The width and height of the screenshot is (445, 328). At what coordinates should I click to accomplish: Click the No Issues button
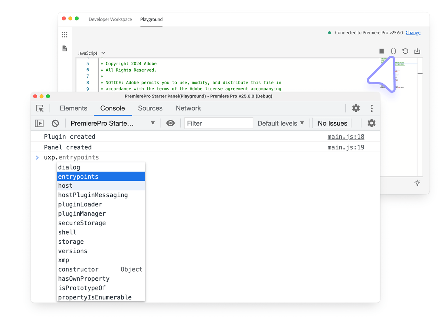332,123
